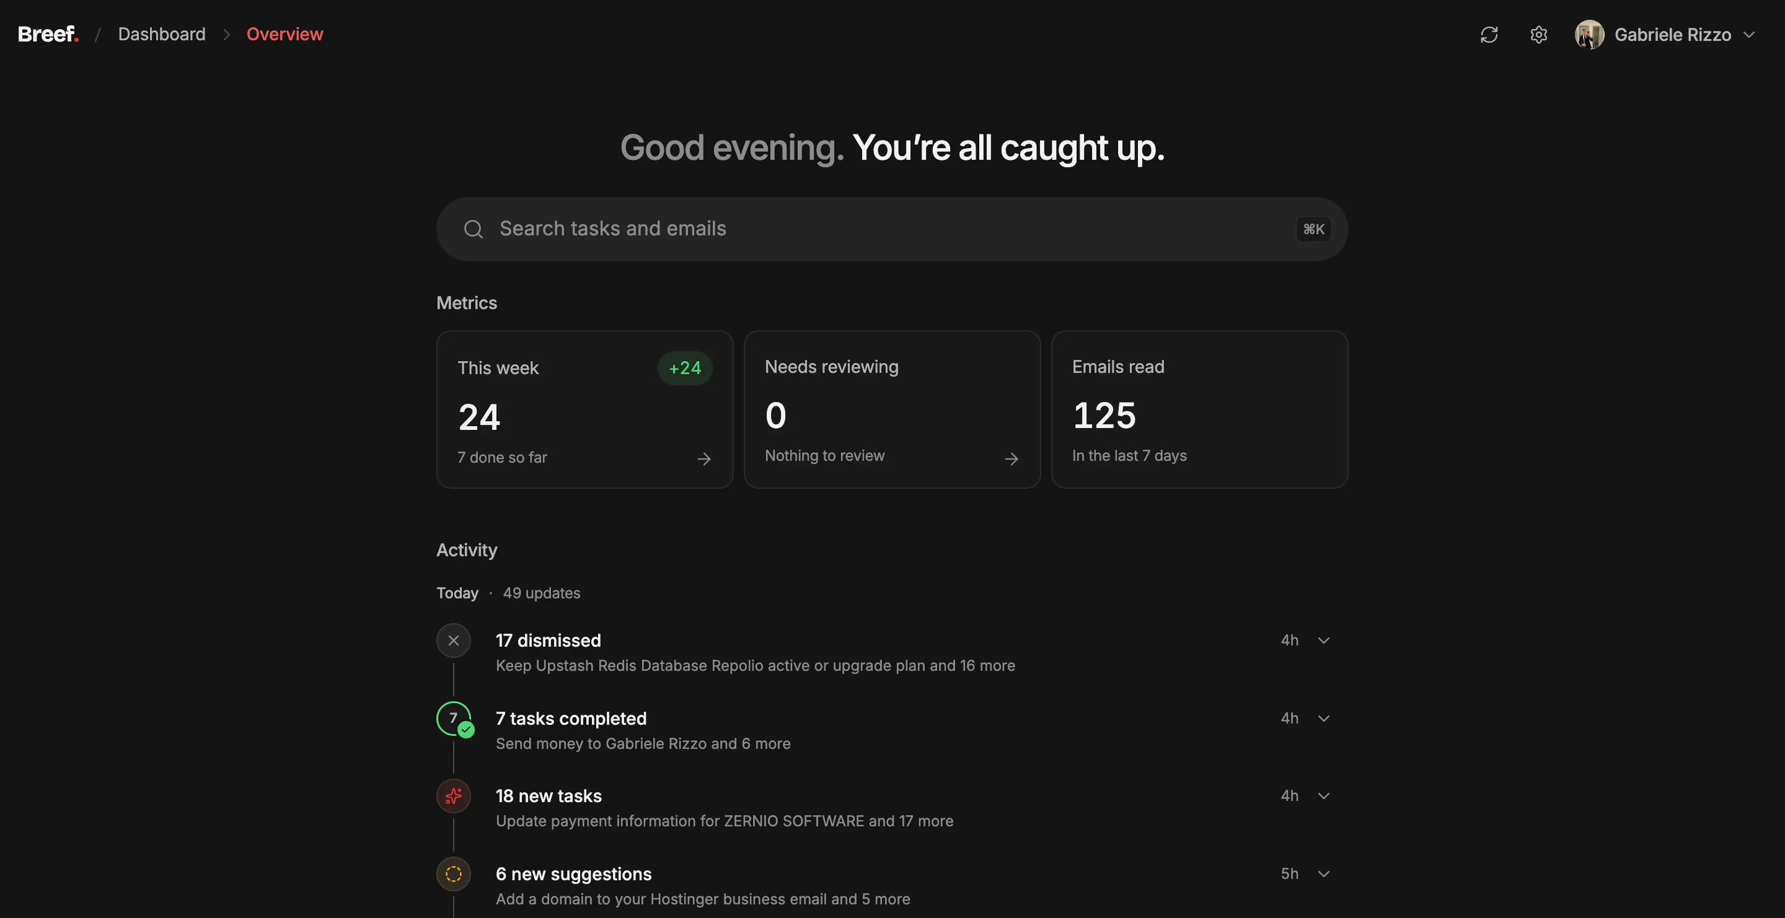Click 'Add a domain to your Hostinger' description
The image size is (1785, 918).
(703, 899)
